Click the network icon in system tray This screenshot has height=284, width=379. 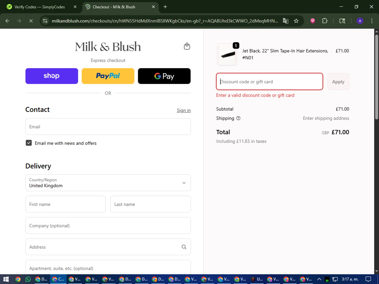click(x=335, y=279)
